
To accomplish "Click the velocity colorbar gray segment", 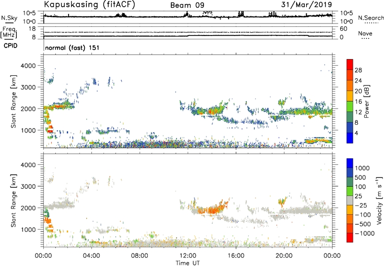I will tap(350, 200).
